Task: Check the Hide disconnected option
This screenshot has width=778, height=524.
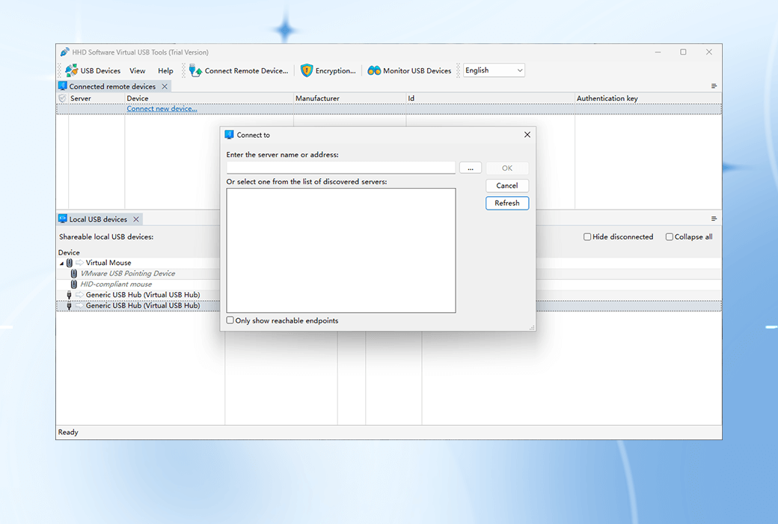Action: point(587,237)
